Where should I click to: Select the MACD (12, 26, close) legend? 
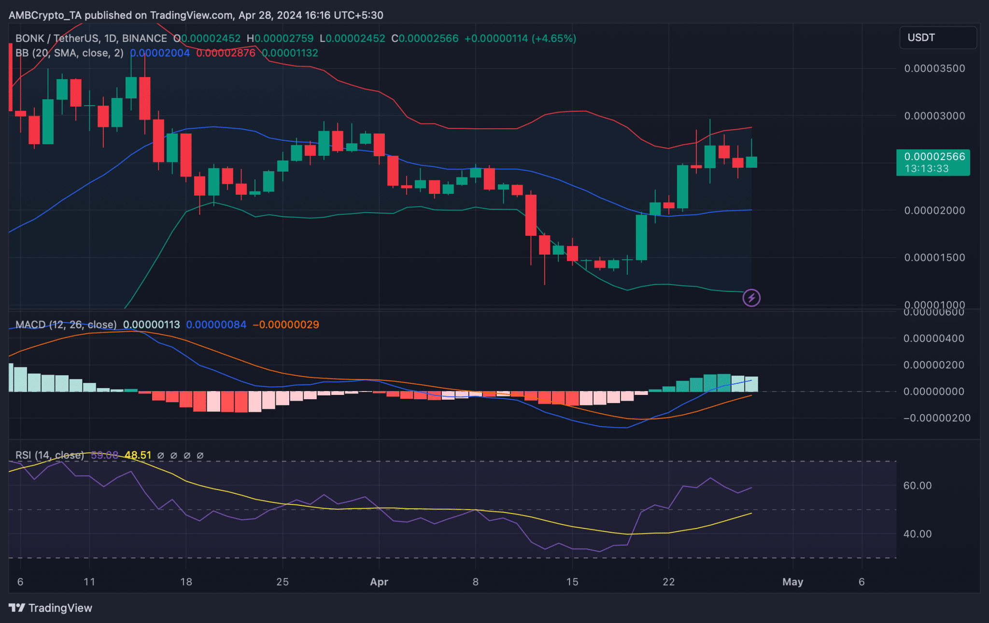(x=66, y=325)
